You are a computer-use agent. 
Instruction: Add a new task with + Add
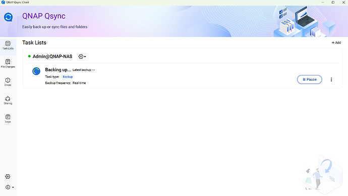click(336, 42)
